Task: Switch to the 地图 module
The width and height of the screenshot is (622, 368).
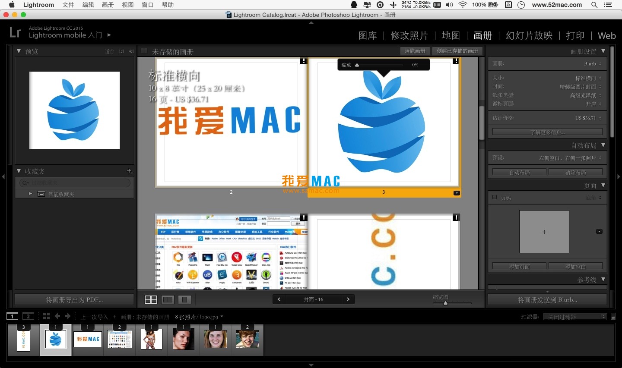Action: pos(451,35)
